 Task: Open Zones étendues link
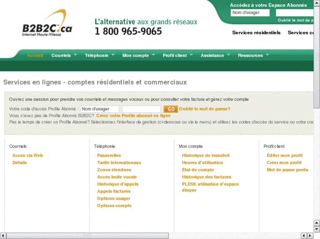tap(114, 170)
